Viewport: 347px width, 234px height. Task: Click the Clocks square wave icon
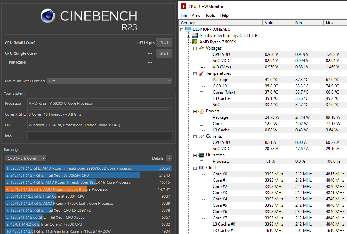[x=202, y=168]
